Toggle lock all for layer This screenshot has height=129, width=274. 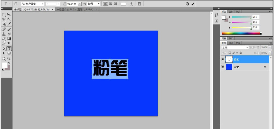(241, 53)
